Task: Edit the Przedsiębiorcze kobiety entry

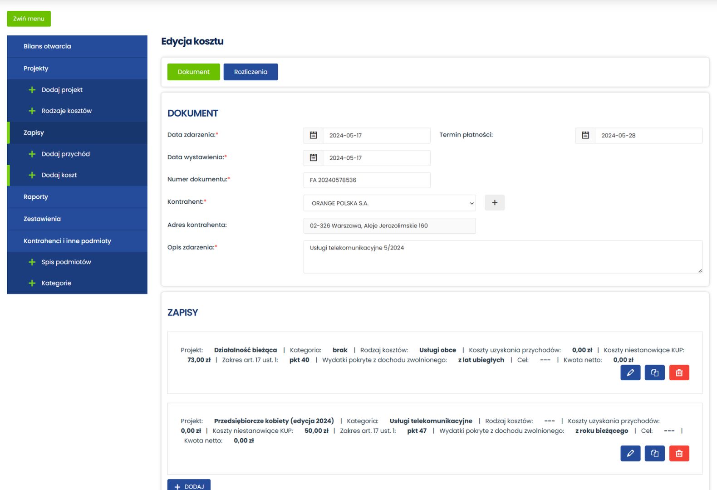Action: pyautogui.click(x=630, y=453)
